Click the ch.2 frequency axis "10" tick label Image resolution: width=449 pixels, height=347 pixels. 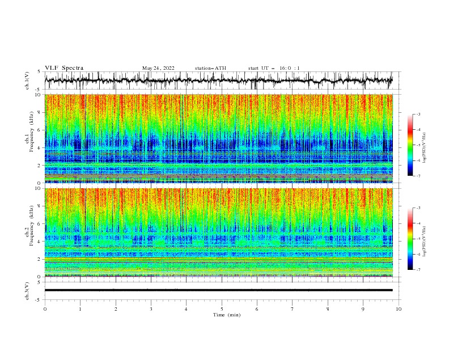click(x=37, y=188)
